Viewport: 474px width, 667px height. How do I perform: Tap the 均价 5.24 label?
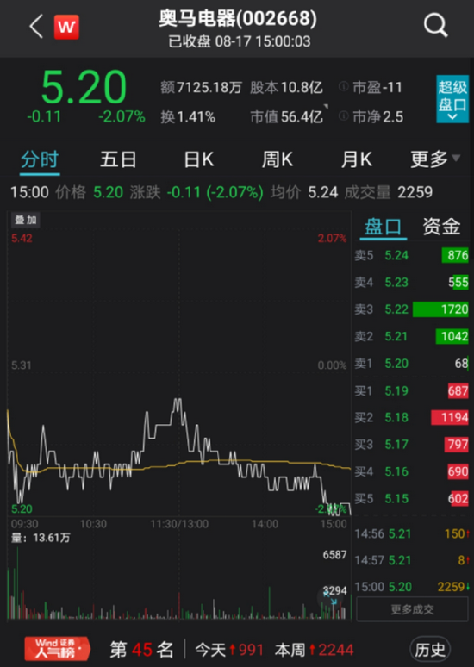click(x=304, y=192)
